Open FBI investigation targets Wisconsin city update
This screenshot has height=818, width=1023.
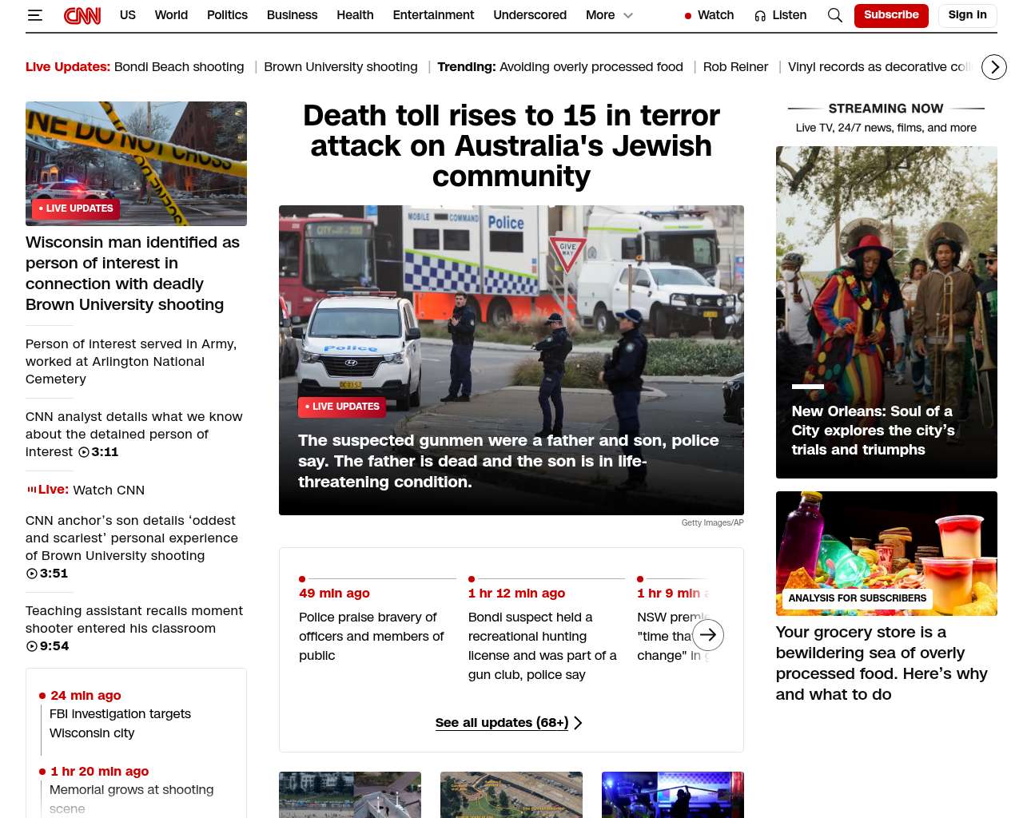point(120,723)
